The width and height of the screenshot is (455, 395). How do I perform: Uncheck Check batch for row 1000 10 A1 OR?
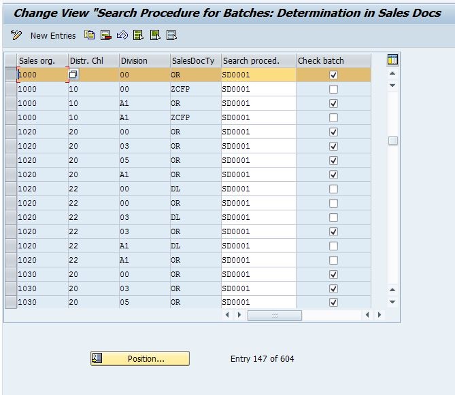(333, 103)
